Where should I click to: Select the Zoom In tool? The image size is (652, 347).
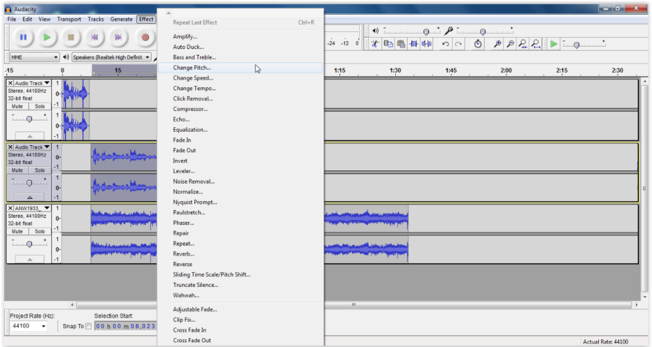click(x=498, y=44)
